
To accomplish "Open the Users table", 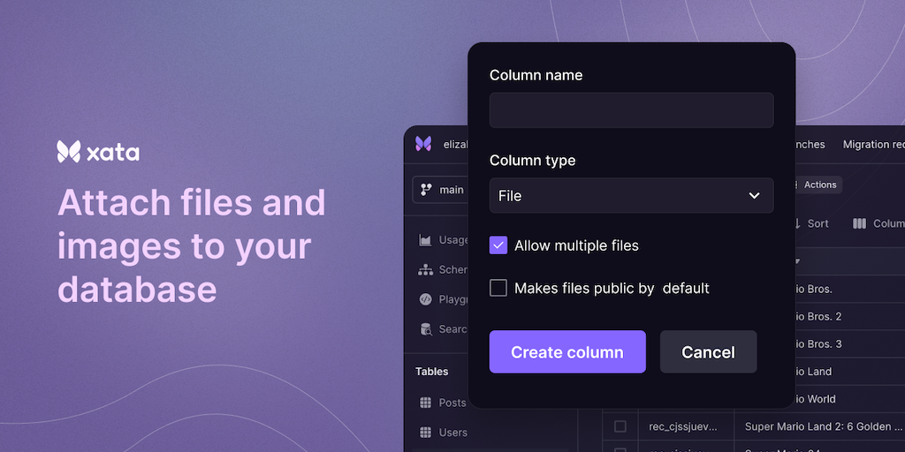I will point(444,433).
